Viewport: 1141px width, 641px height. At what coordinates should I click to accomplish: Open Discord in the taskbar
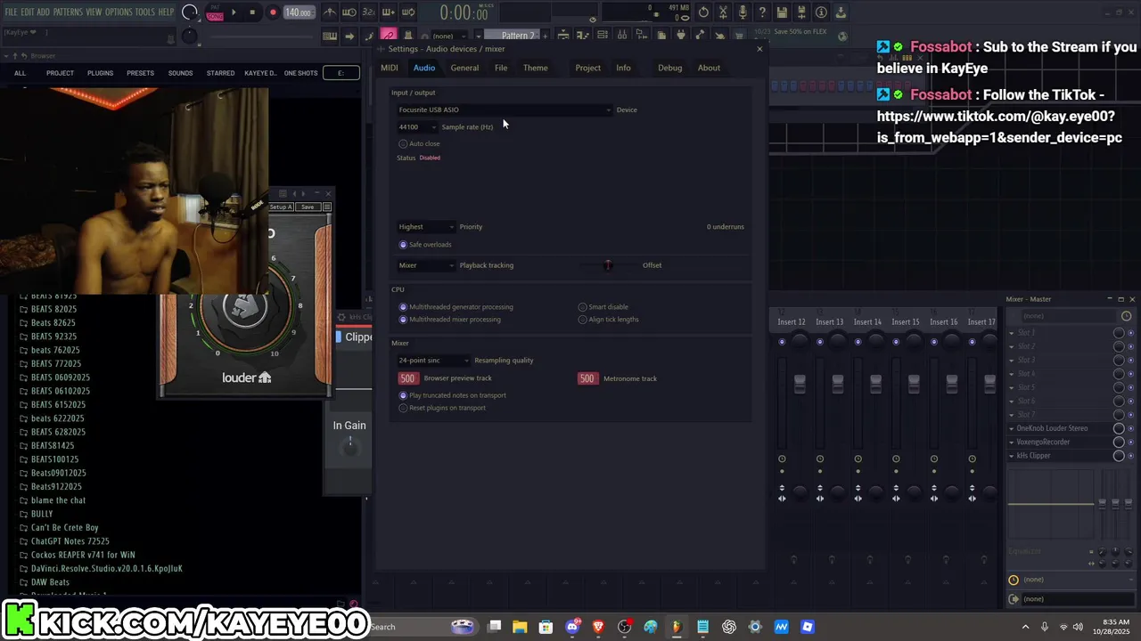click(572, 627)
